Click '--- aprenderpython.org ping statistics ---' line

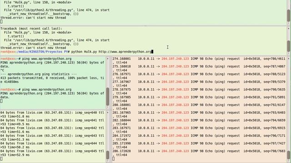tap(39, 74)
